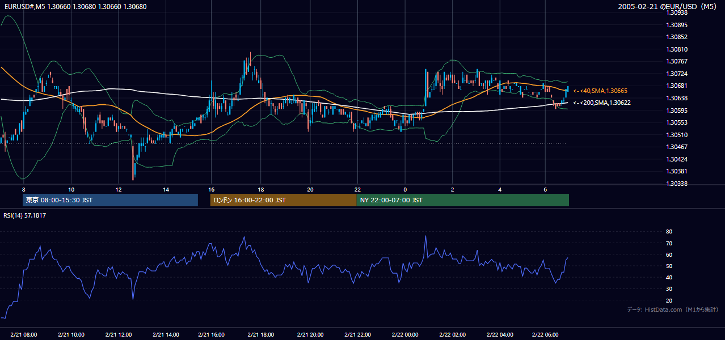Click the 2/21 14:00 time label

(166, 335)
